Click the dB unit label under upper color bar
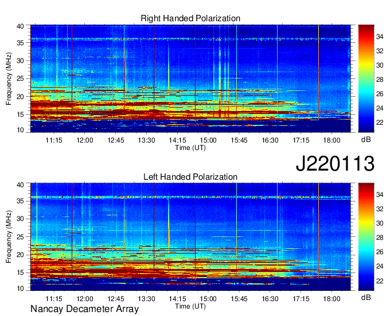The width and height of the screenshot is (390, 316). point(366,140)
